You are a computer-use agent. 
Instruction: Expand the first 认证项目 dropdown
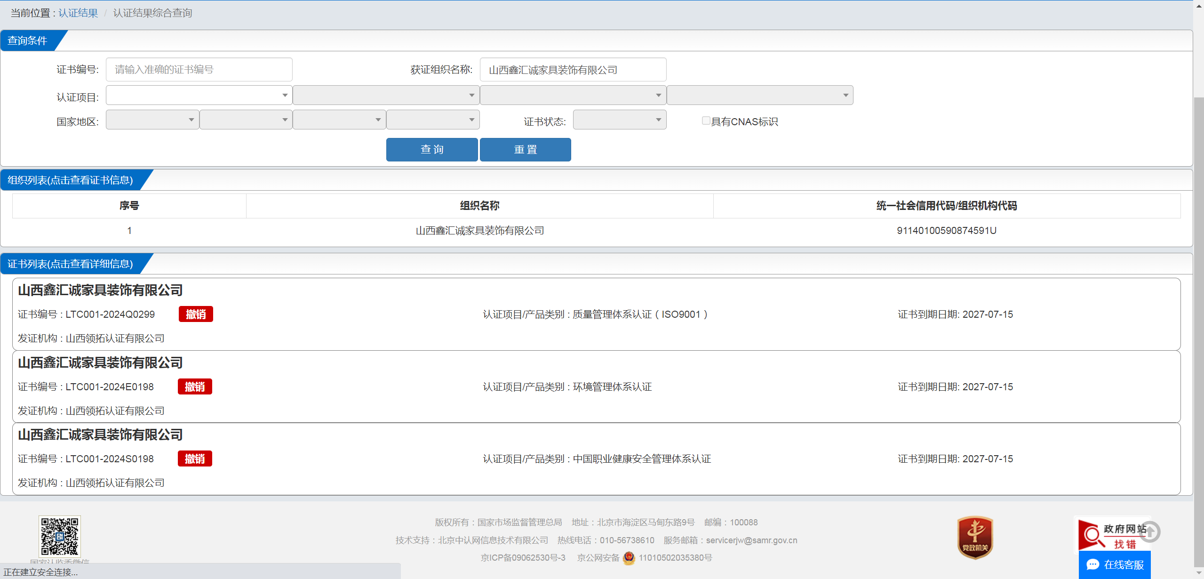tap(199, 95)
